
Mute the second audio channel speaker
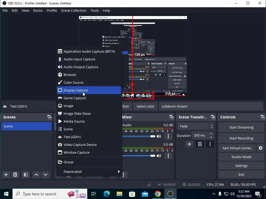coord(159,156)
